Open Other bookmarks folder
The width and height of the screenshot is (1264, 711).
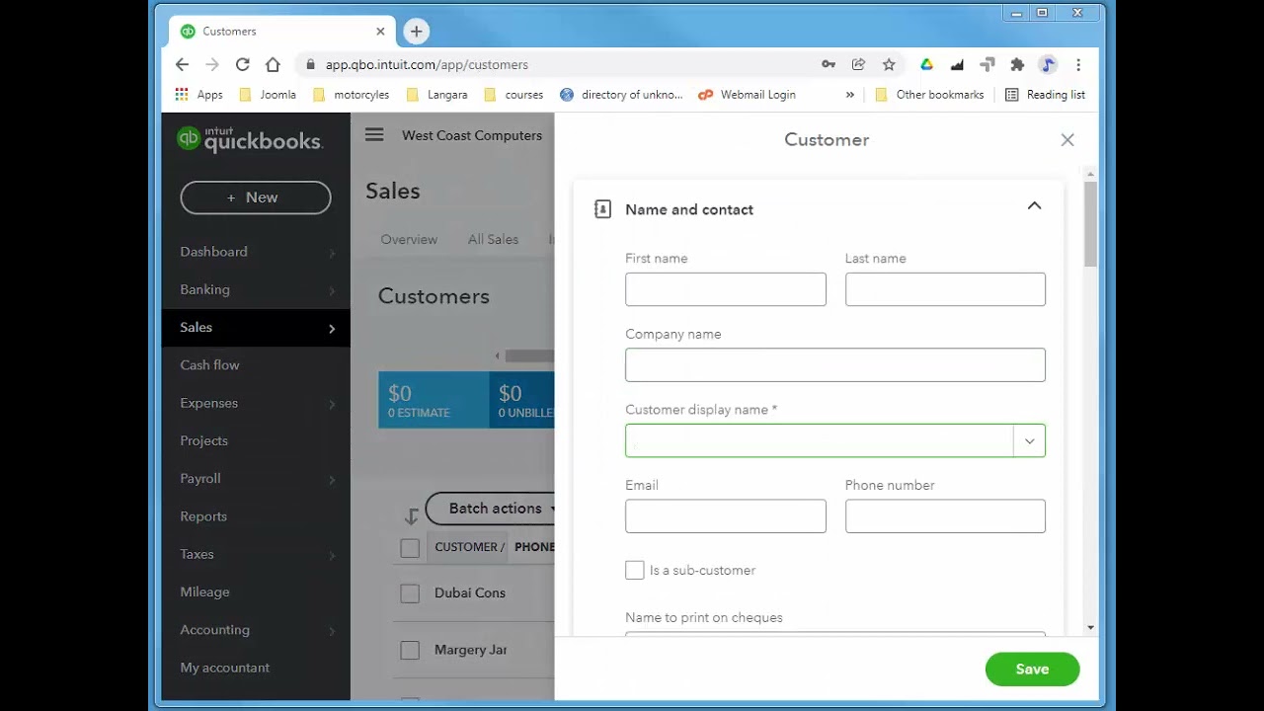[929, 95]
